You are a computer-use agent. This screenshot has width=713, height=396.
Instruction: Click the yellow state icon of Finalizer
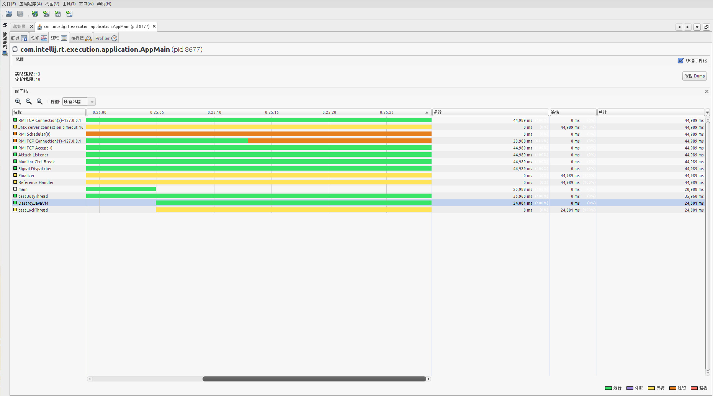15,175
